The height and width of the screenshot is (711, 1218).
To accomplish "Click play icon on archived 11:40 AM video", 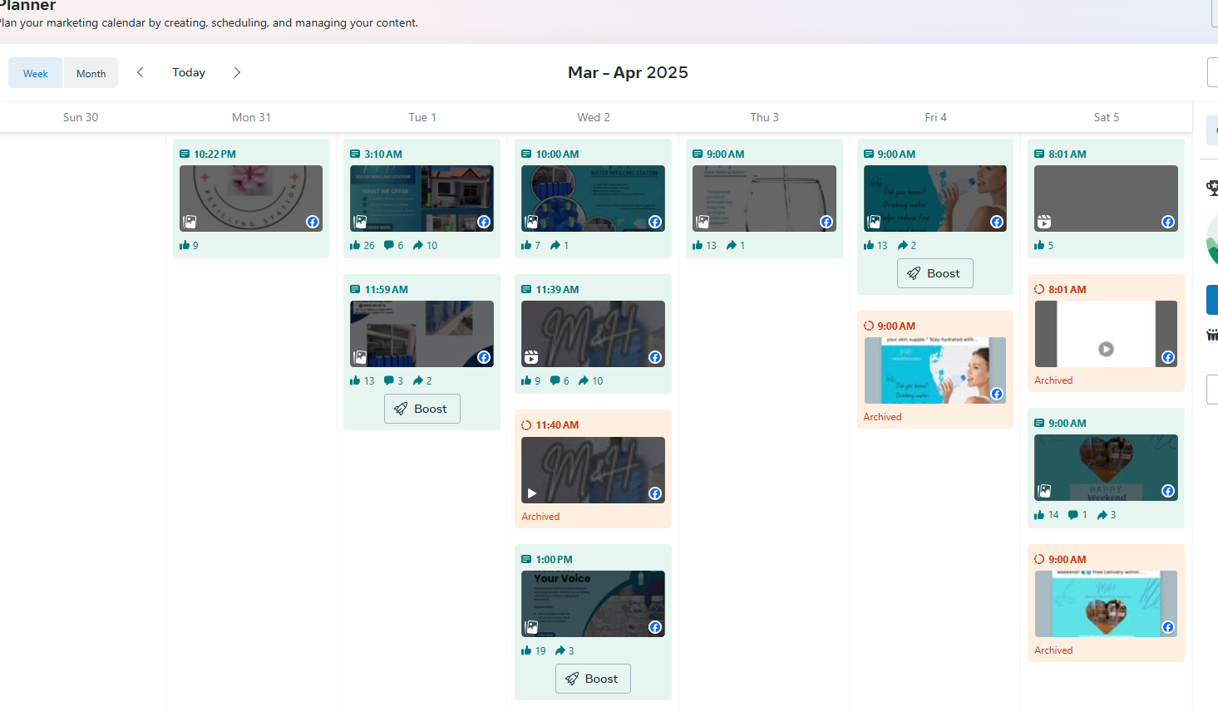I will tap(532, 493).
